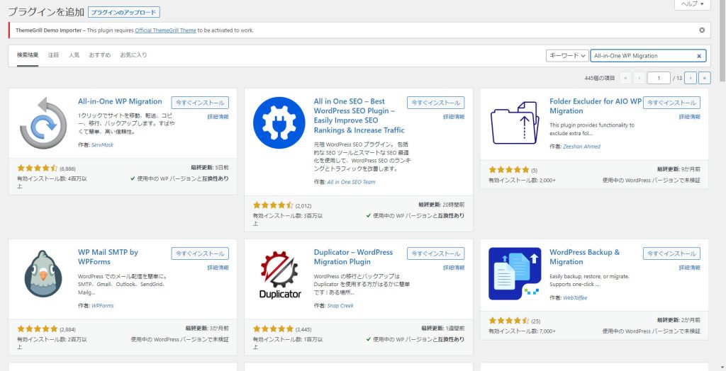Open author link All in One SEO Team
The image size is (726, 371).
tap(351, 182)
